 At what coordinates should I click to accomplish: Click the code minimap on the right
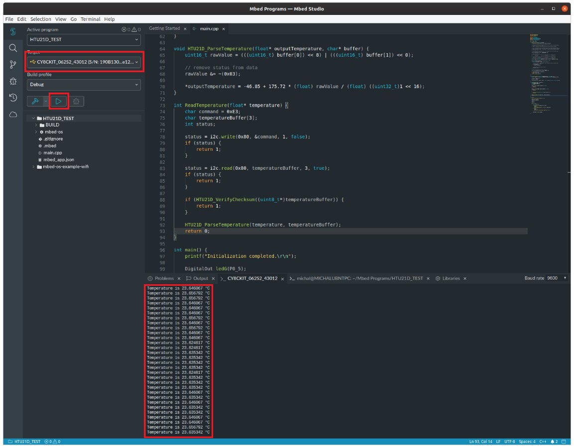(547, 75)
